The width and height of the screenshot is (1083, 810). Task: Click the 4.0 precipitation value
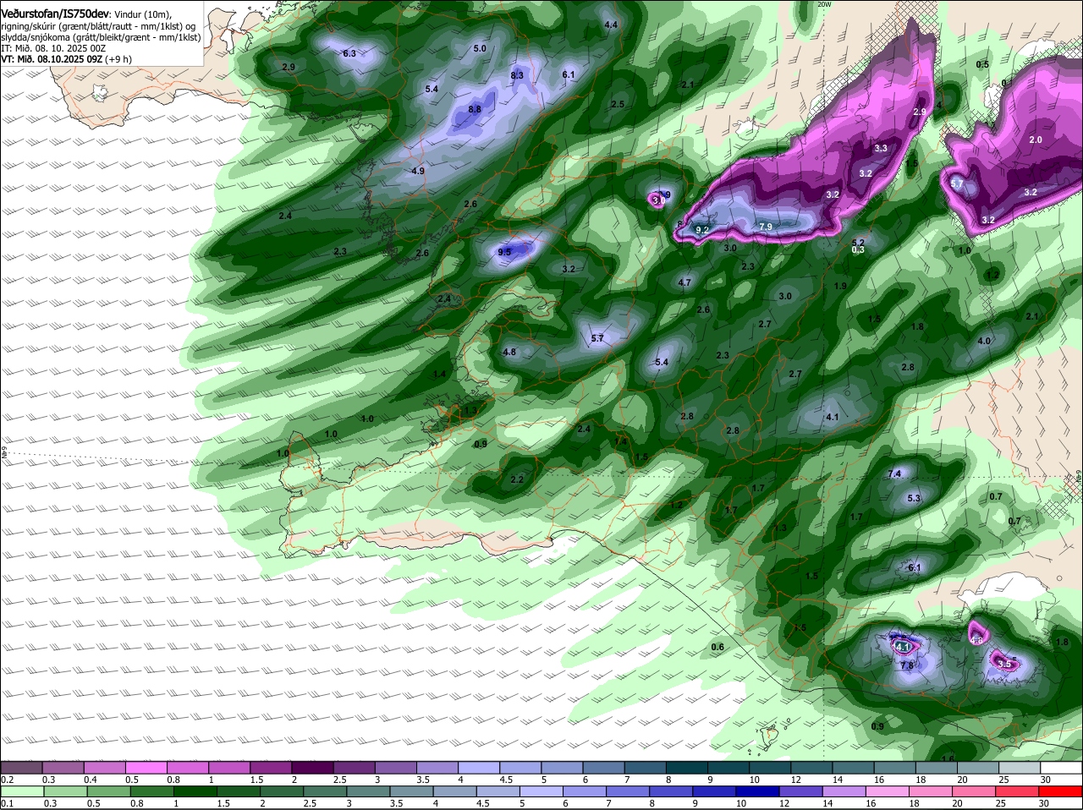click(x=984, y=341)
